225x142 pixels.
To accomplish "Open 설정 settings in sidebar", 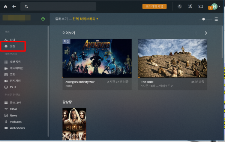I will click(12, 46).
